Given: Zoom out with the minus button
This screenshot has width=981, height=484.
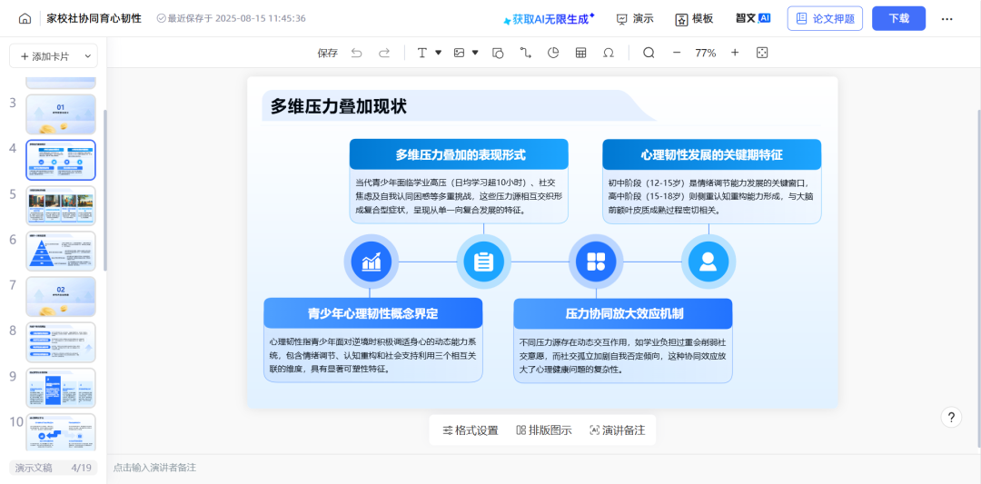Looking at the screenshot, I should [677, 53].
